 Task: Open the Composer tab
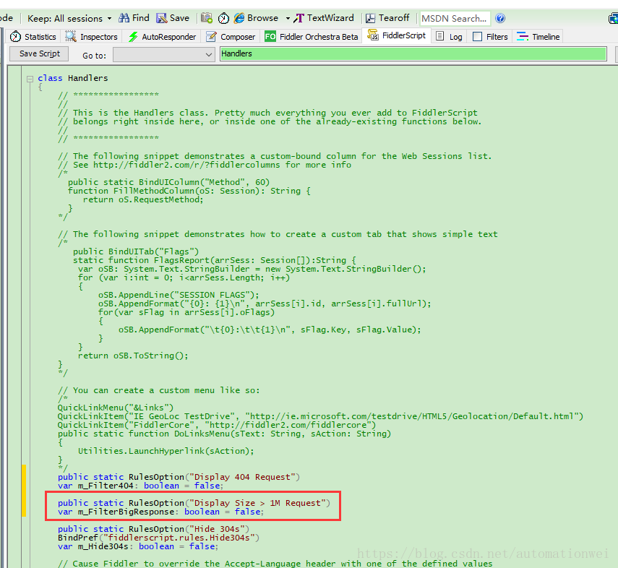pos(231,37)
